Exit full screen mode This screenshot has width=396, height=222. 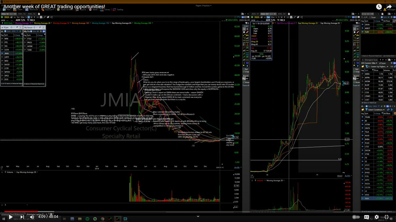coord(387,217)
